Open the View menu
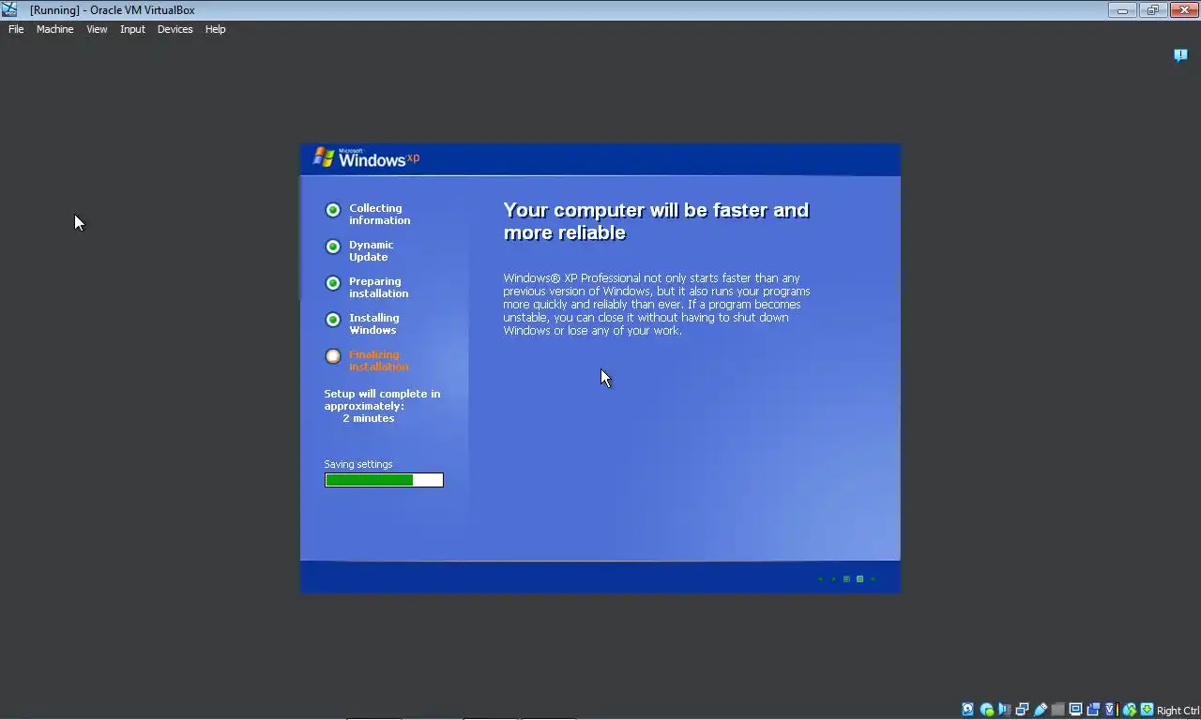This screenshot has height=720, width=1201. click(97, 29)
